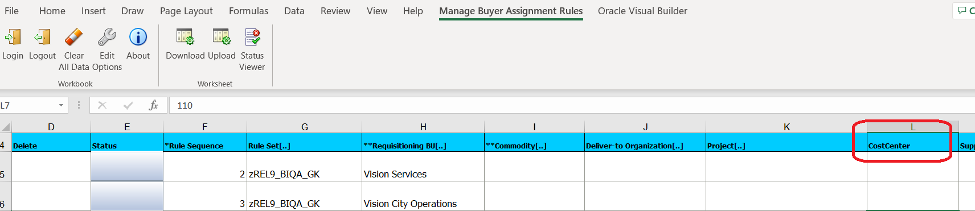Click the Upload worksheet icon
This screenshot has height=211, width=975.
coord(222,37)
